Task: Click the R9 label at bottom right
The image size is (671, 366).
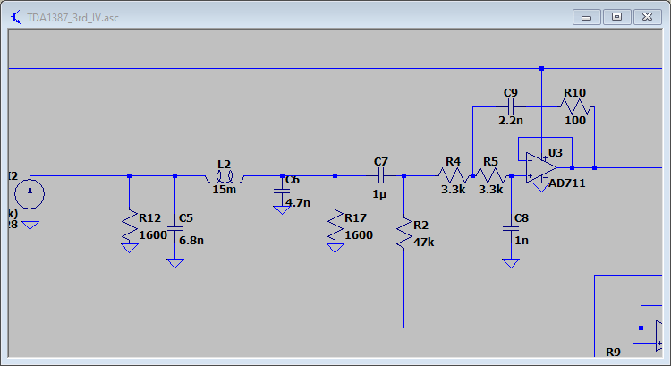Action: point(613,352)
